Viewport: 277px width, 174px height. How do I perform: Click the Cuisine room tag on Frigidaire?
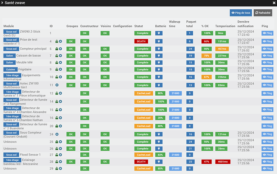[10, 69]
